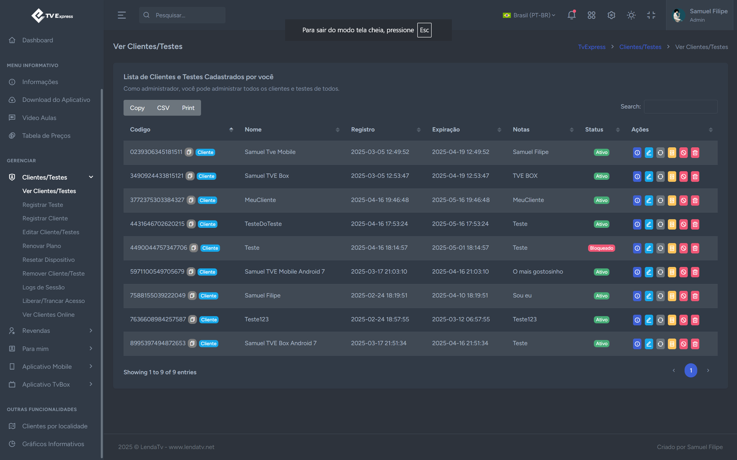Viewport: 737px width, 460px height.
Task: Toggle the sidebar hamburger menu icon
Action: pos(122,15)
